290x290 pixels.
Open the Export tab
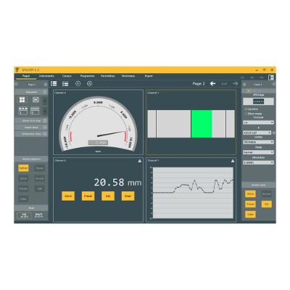point(149,76)
